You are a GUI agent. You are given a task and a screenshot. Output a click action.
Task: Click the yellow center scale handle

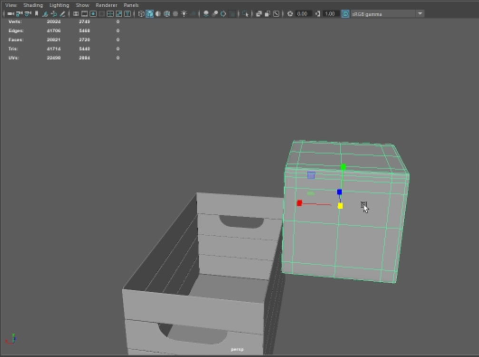coord(340,206)
